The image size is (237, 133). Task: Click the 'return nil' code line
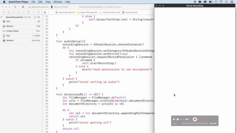[71, 129]
